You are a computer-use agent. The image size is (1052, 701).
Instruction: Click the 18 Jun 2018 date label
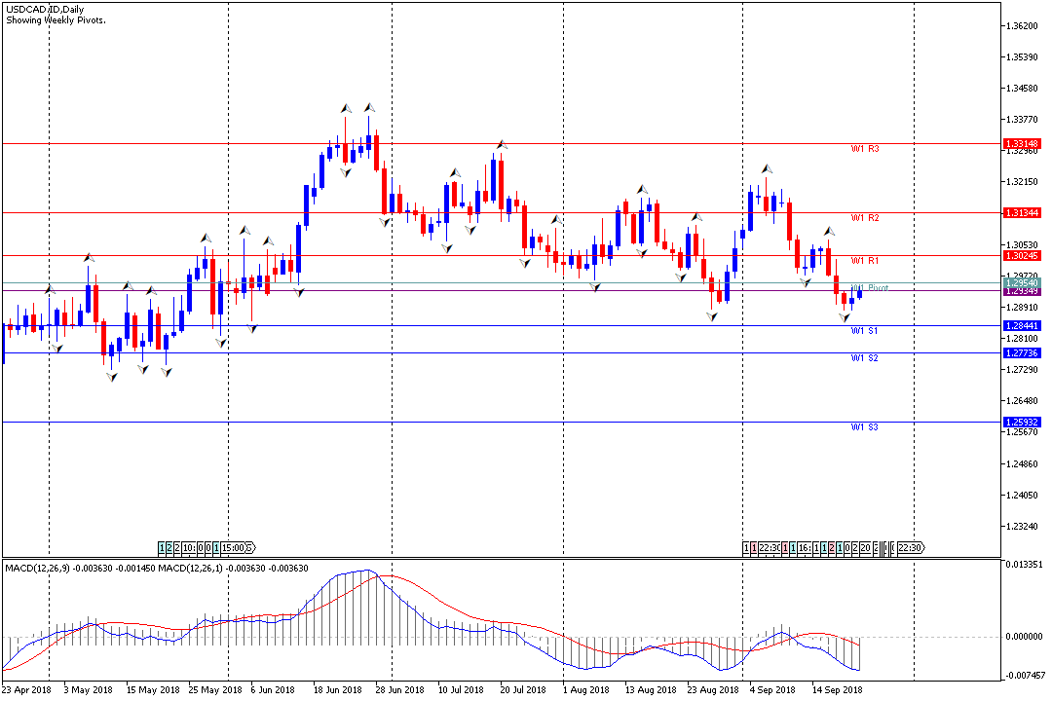point(337,689)
